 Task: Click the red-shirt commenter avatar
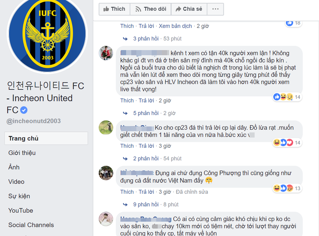coord(106,53)
